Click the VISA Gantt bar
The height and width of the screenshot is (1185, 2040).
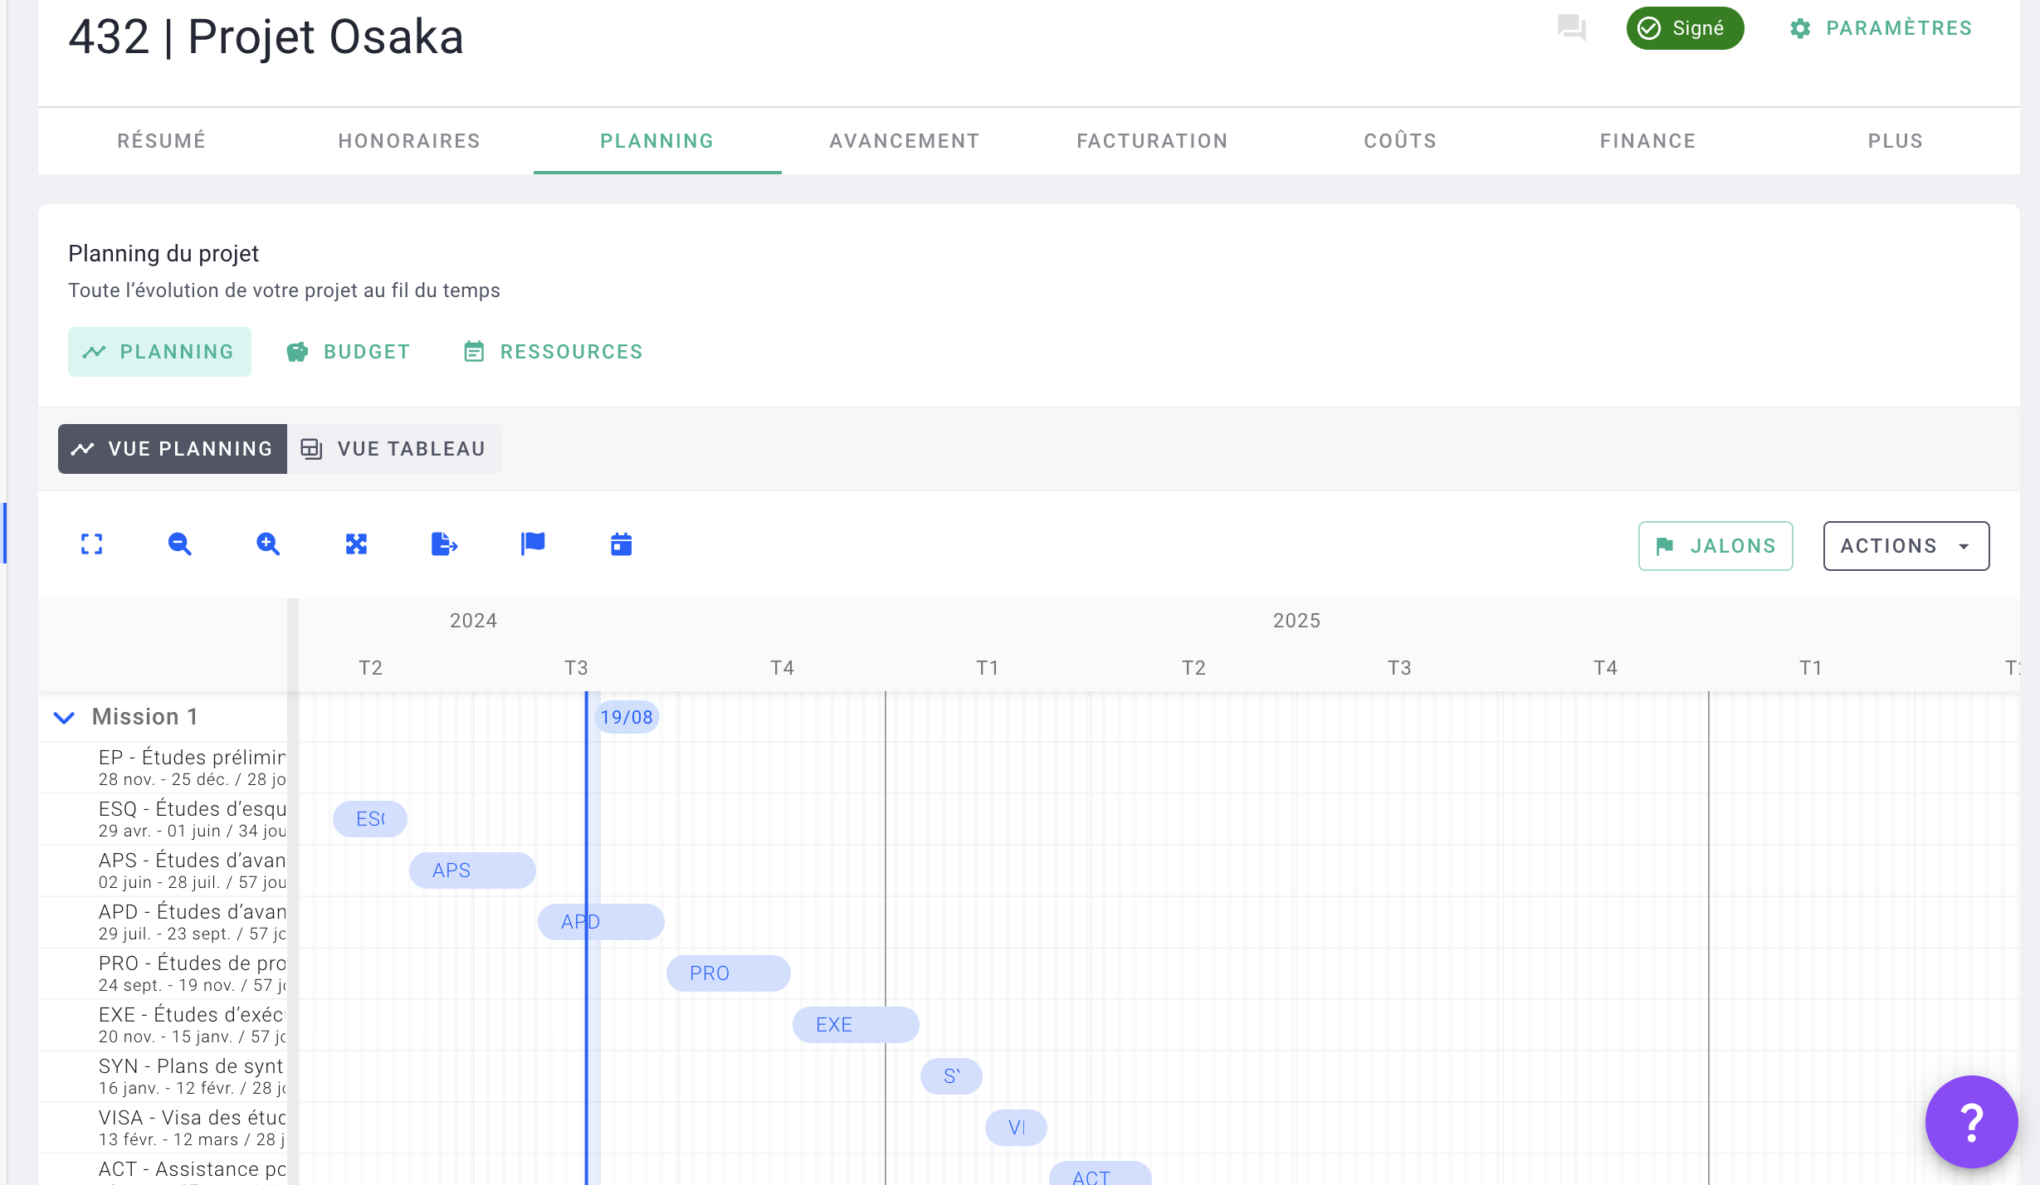coord(1016,1128)
